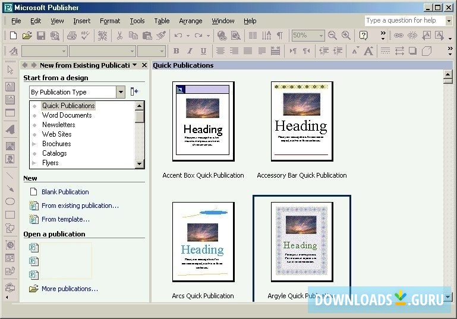The width and height of the screenshot is (457, 319).
Task: Click the publication list scrollbar down arrow
Action: (x=140, y=164)
